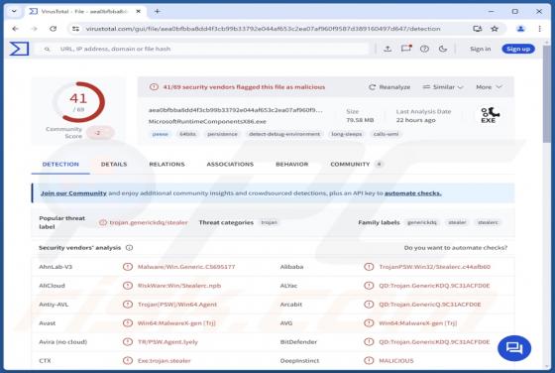The image size is (555, 373).
Task: Click the Sign in link
Action: [481, 49]
